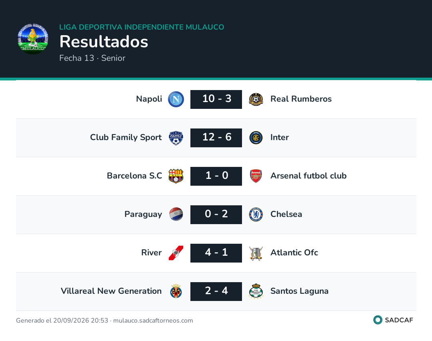Click the Villareal New Generation team name
The height and width of the screenshot is (341, 432).
(111, 291)
